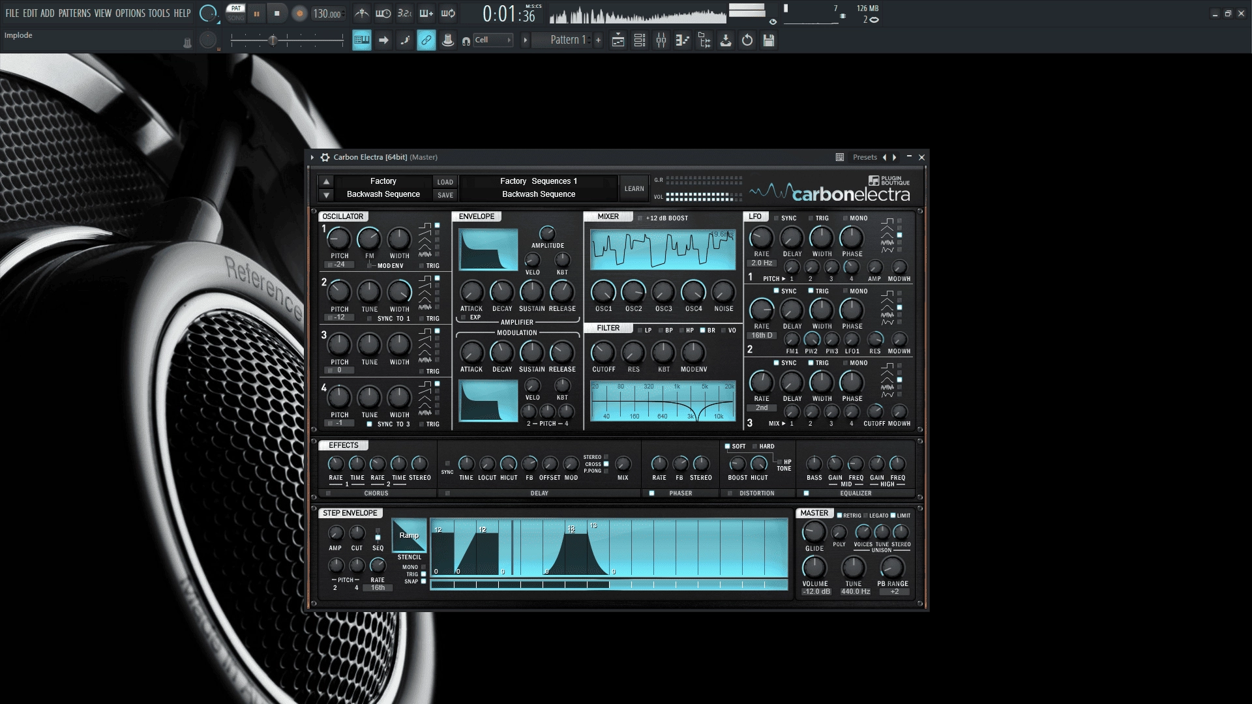Click the LOAD preset button
Viewport: 1252px width, 704px height.
tap(445, 182)
